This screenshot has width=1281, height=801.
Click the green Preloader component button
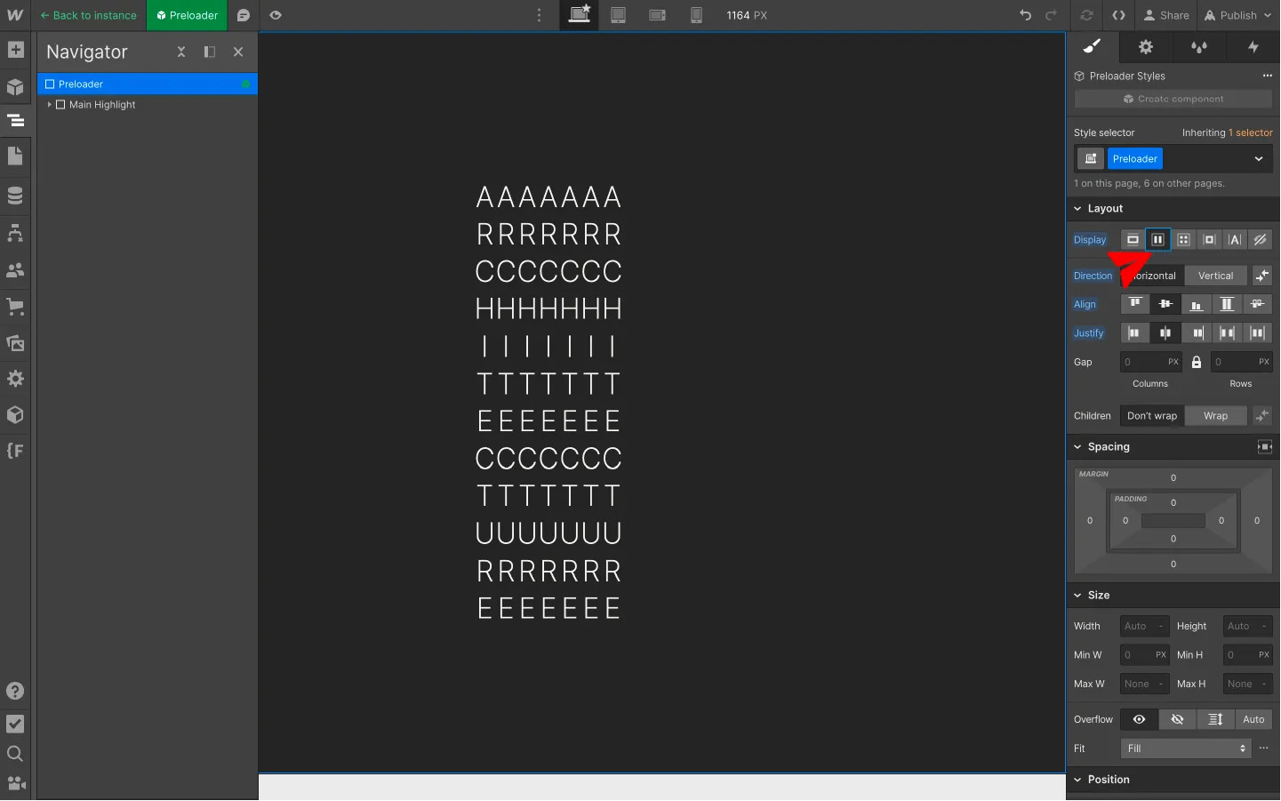coord(188,15)
